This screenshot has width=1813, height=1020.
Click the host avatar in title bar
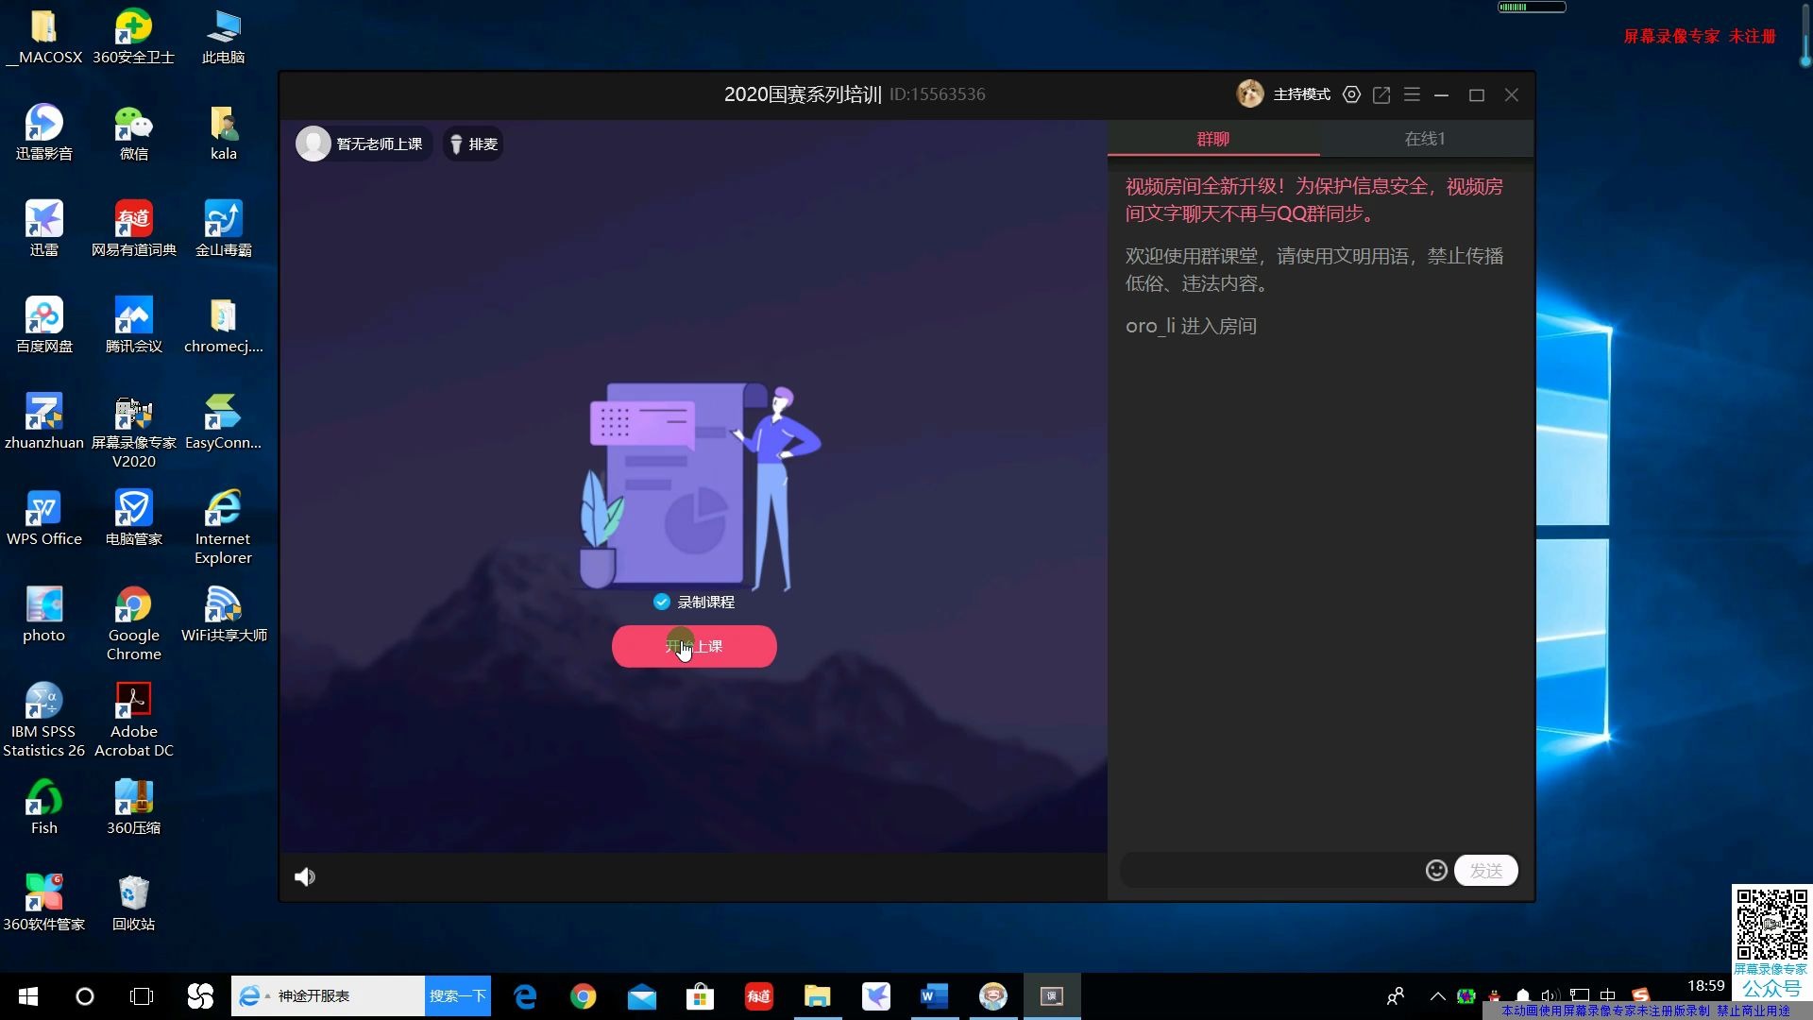(1250, 94)
